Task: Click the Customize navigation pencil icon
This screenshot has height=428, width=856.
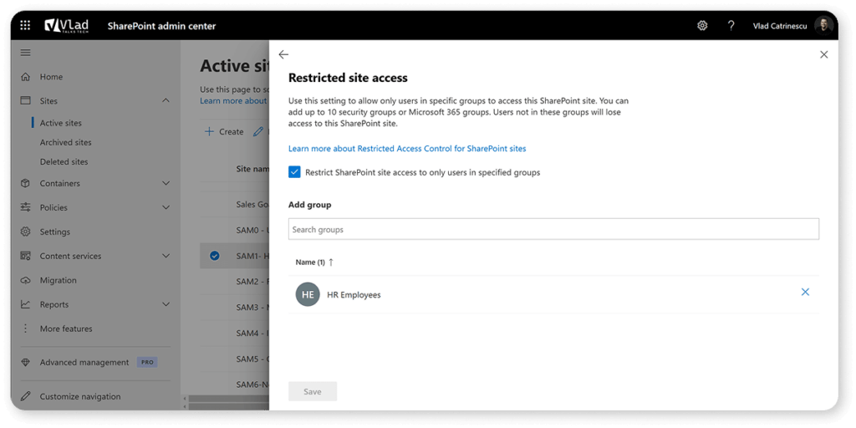Action: [25, 396]
